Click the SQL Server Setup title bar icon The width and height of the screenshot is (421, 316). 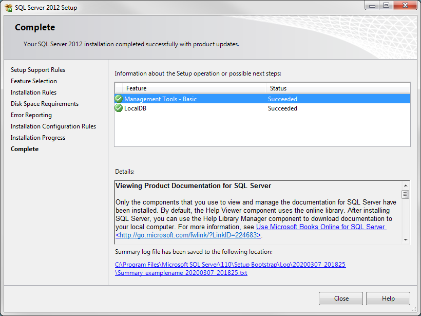8,8
